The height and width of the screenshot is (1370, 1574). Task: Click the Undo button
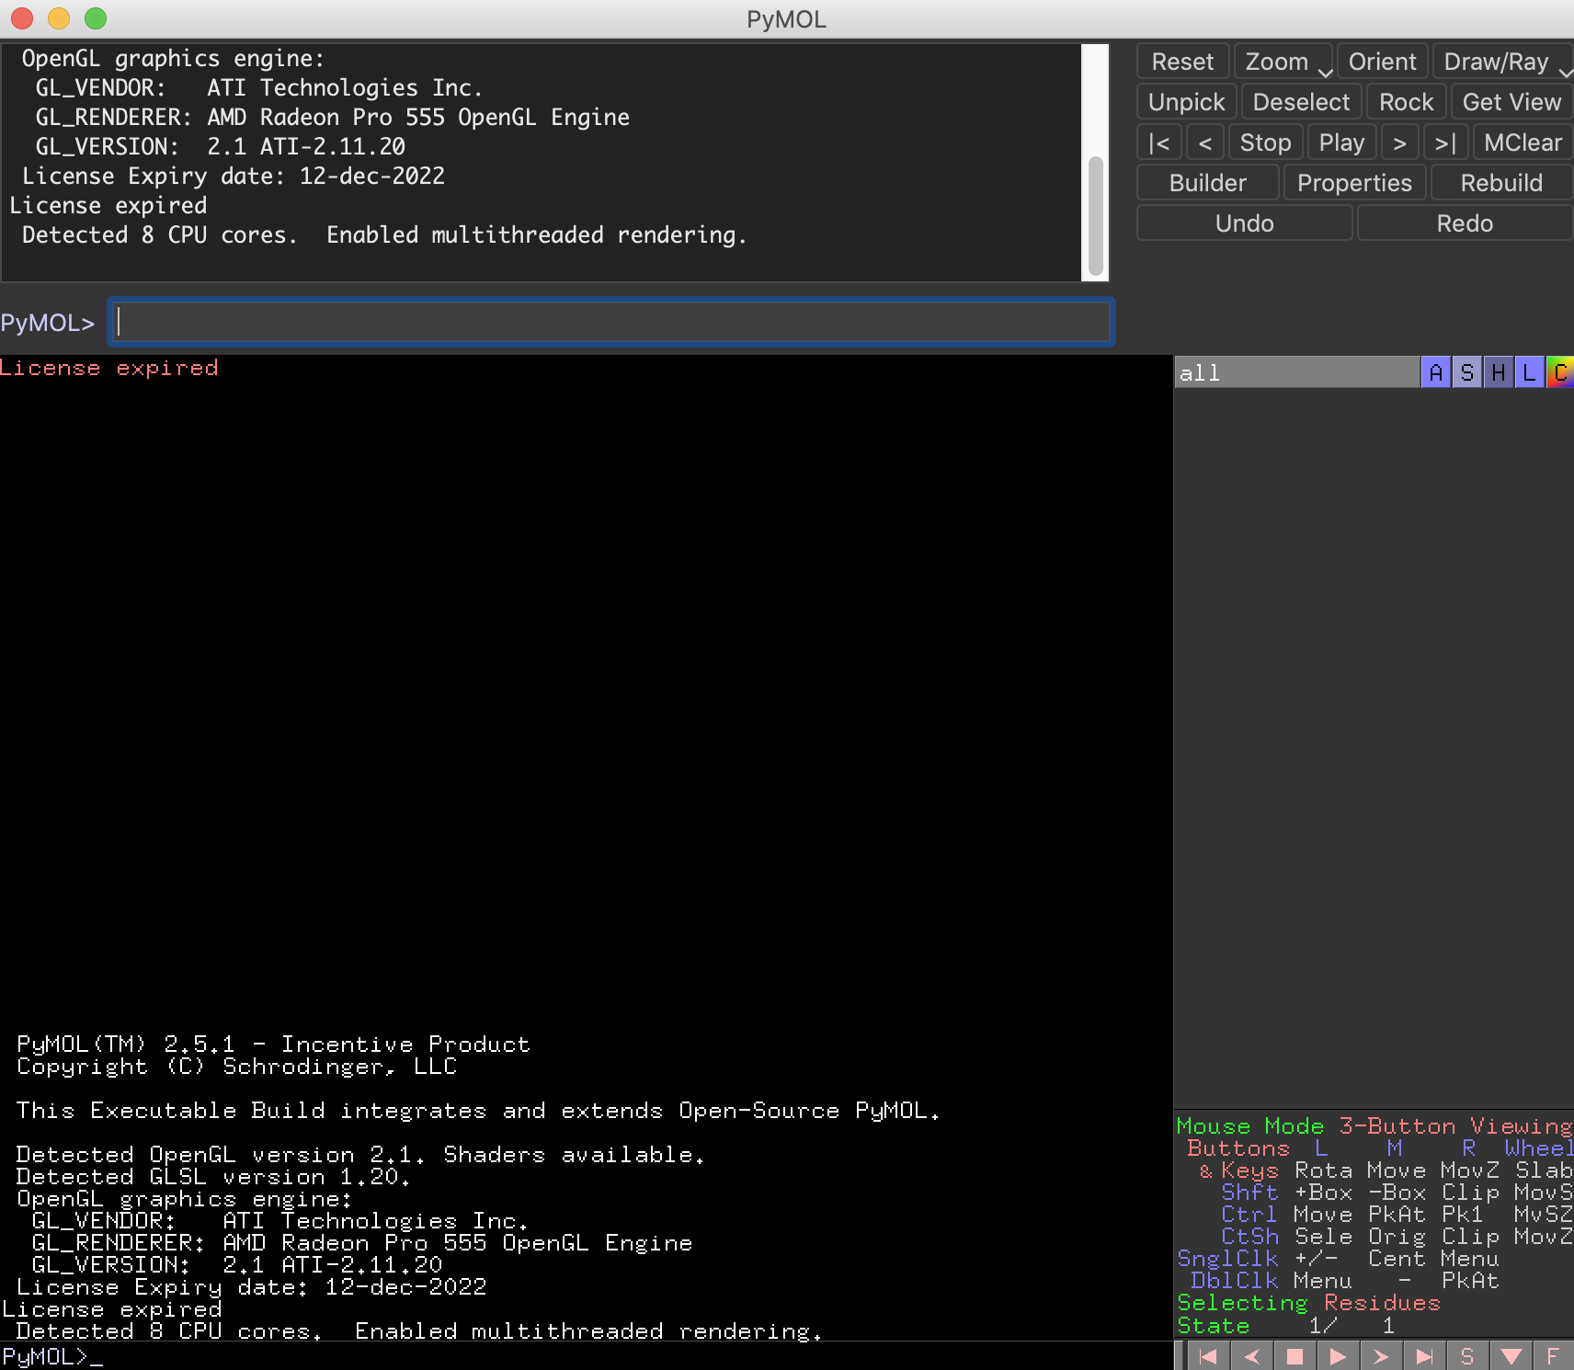point(1243,223)
